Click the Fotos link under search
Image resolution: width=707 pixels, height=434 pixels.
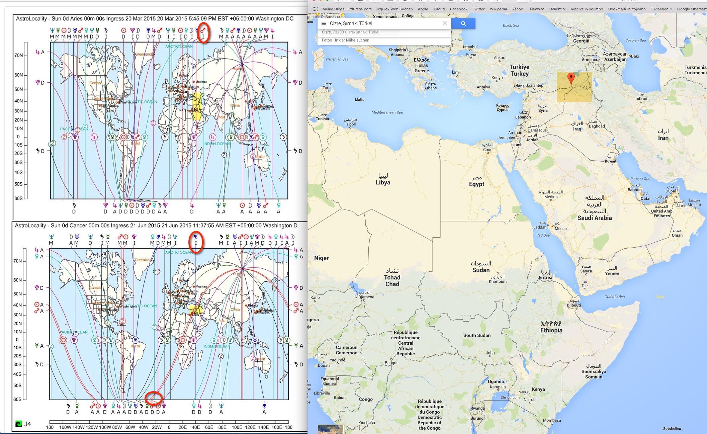point(326,40)
